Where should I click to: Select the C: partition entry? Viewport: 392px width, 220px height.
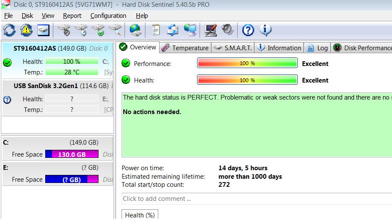(58, 148)
